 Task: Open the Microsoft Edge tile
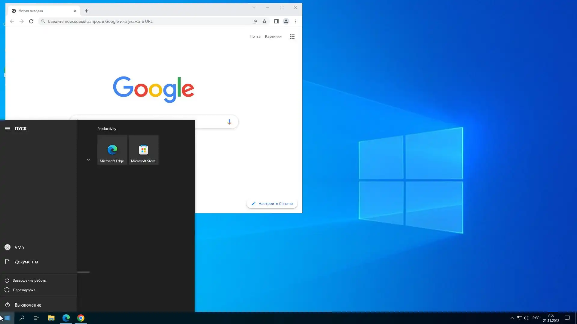click(x=112, y=150)
